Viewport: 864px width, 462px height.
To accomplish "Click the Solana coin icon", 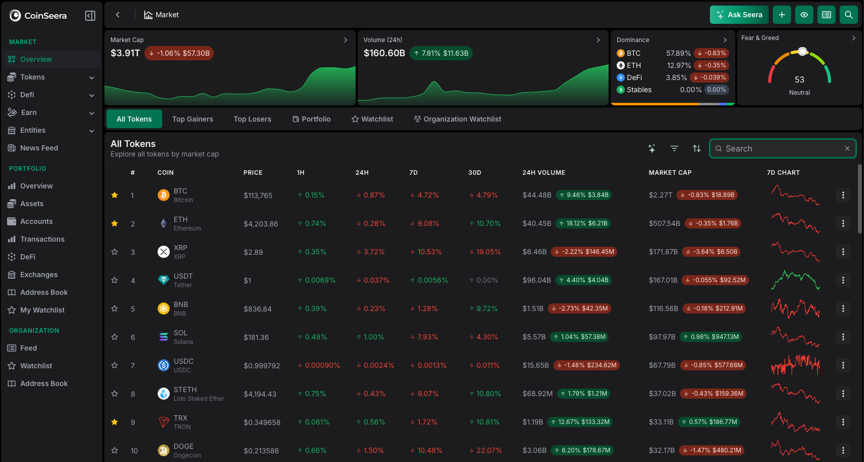I will coord(164,337).
